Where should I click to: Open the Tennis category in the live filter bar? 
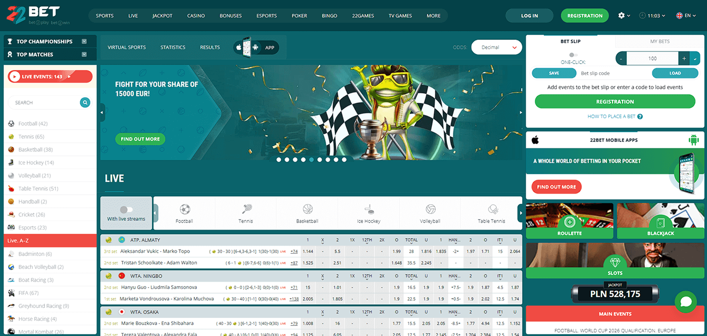(245, 208)
